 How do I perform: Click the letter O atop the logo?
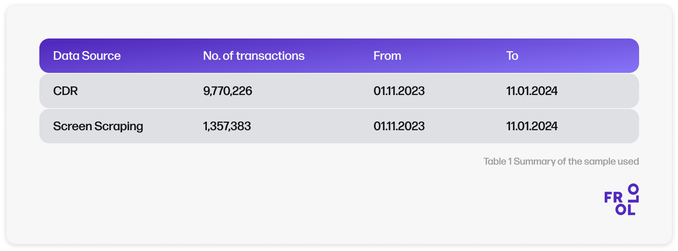coord(633,188)
